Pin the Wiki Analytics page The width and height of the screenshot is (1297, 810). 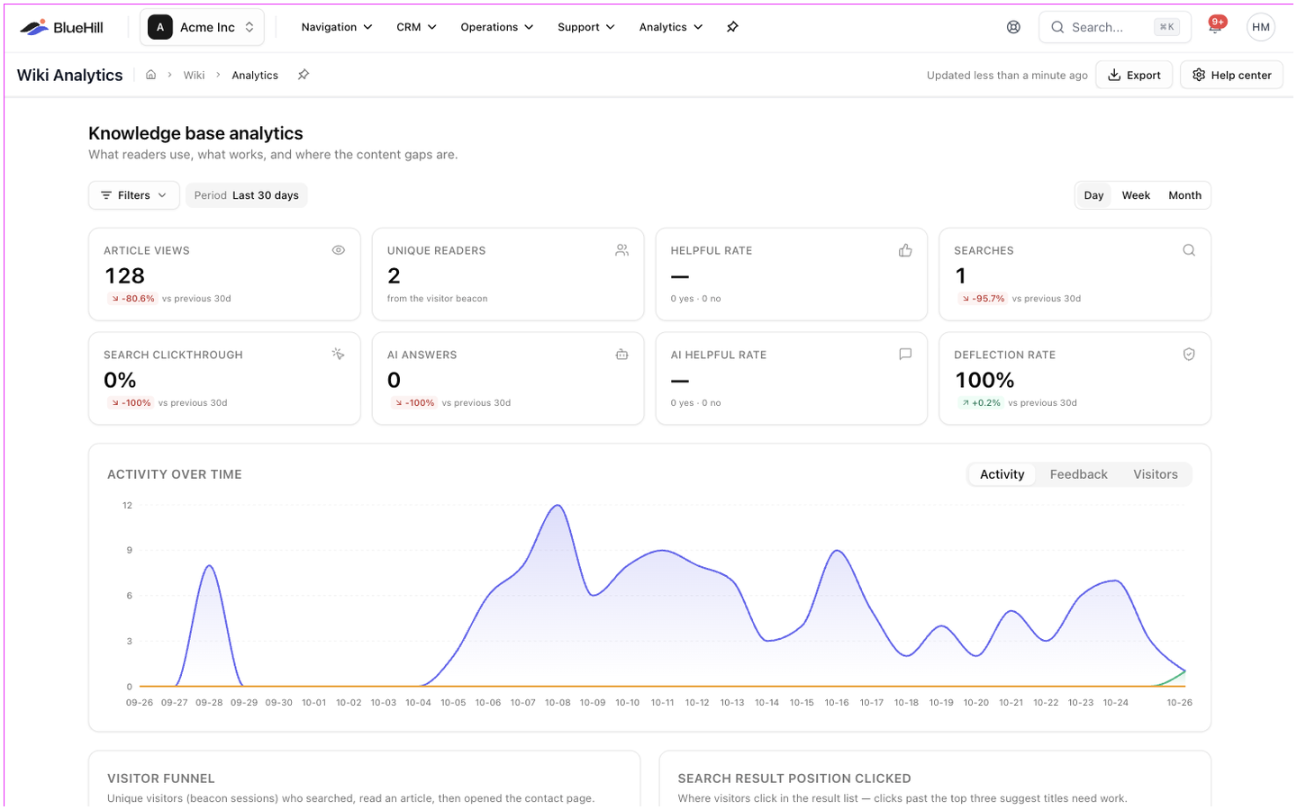click(304, 75)
